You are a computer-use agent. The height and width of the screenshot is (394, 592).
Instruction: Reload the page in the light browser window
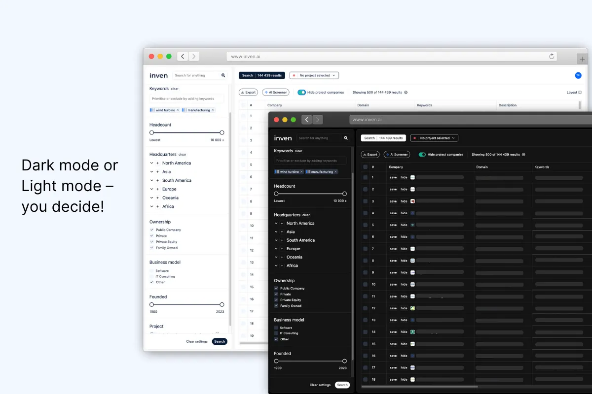(x=552, y=57)
